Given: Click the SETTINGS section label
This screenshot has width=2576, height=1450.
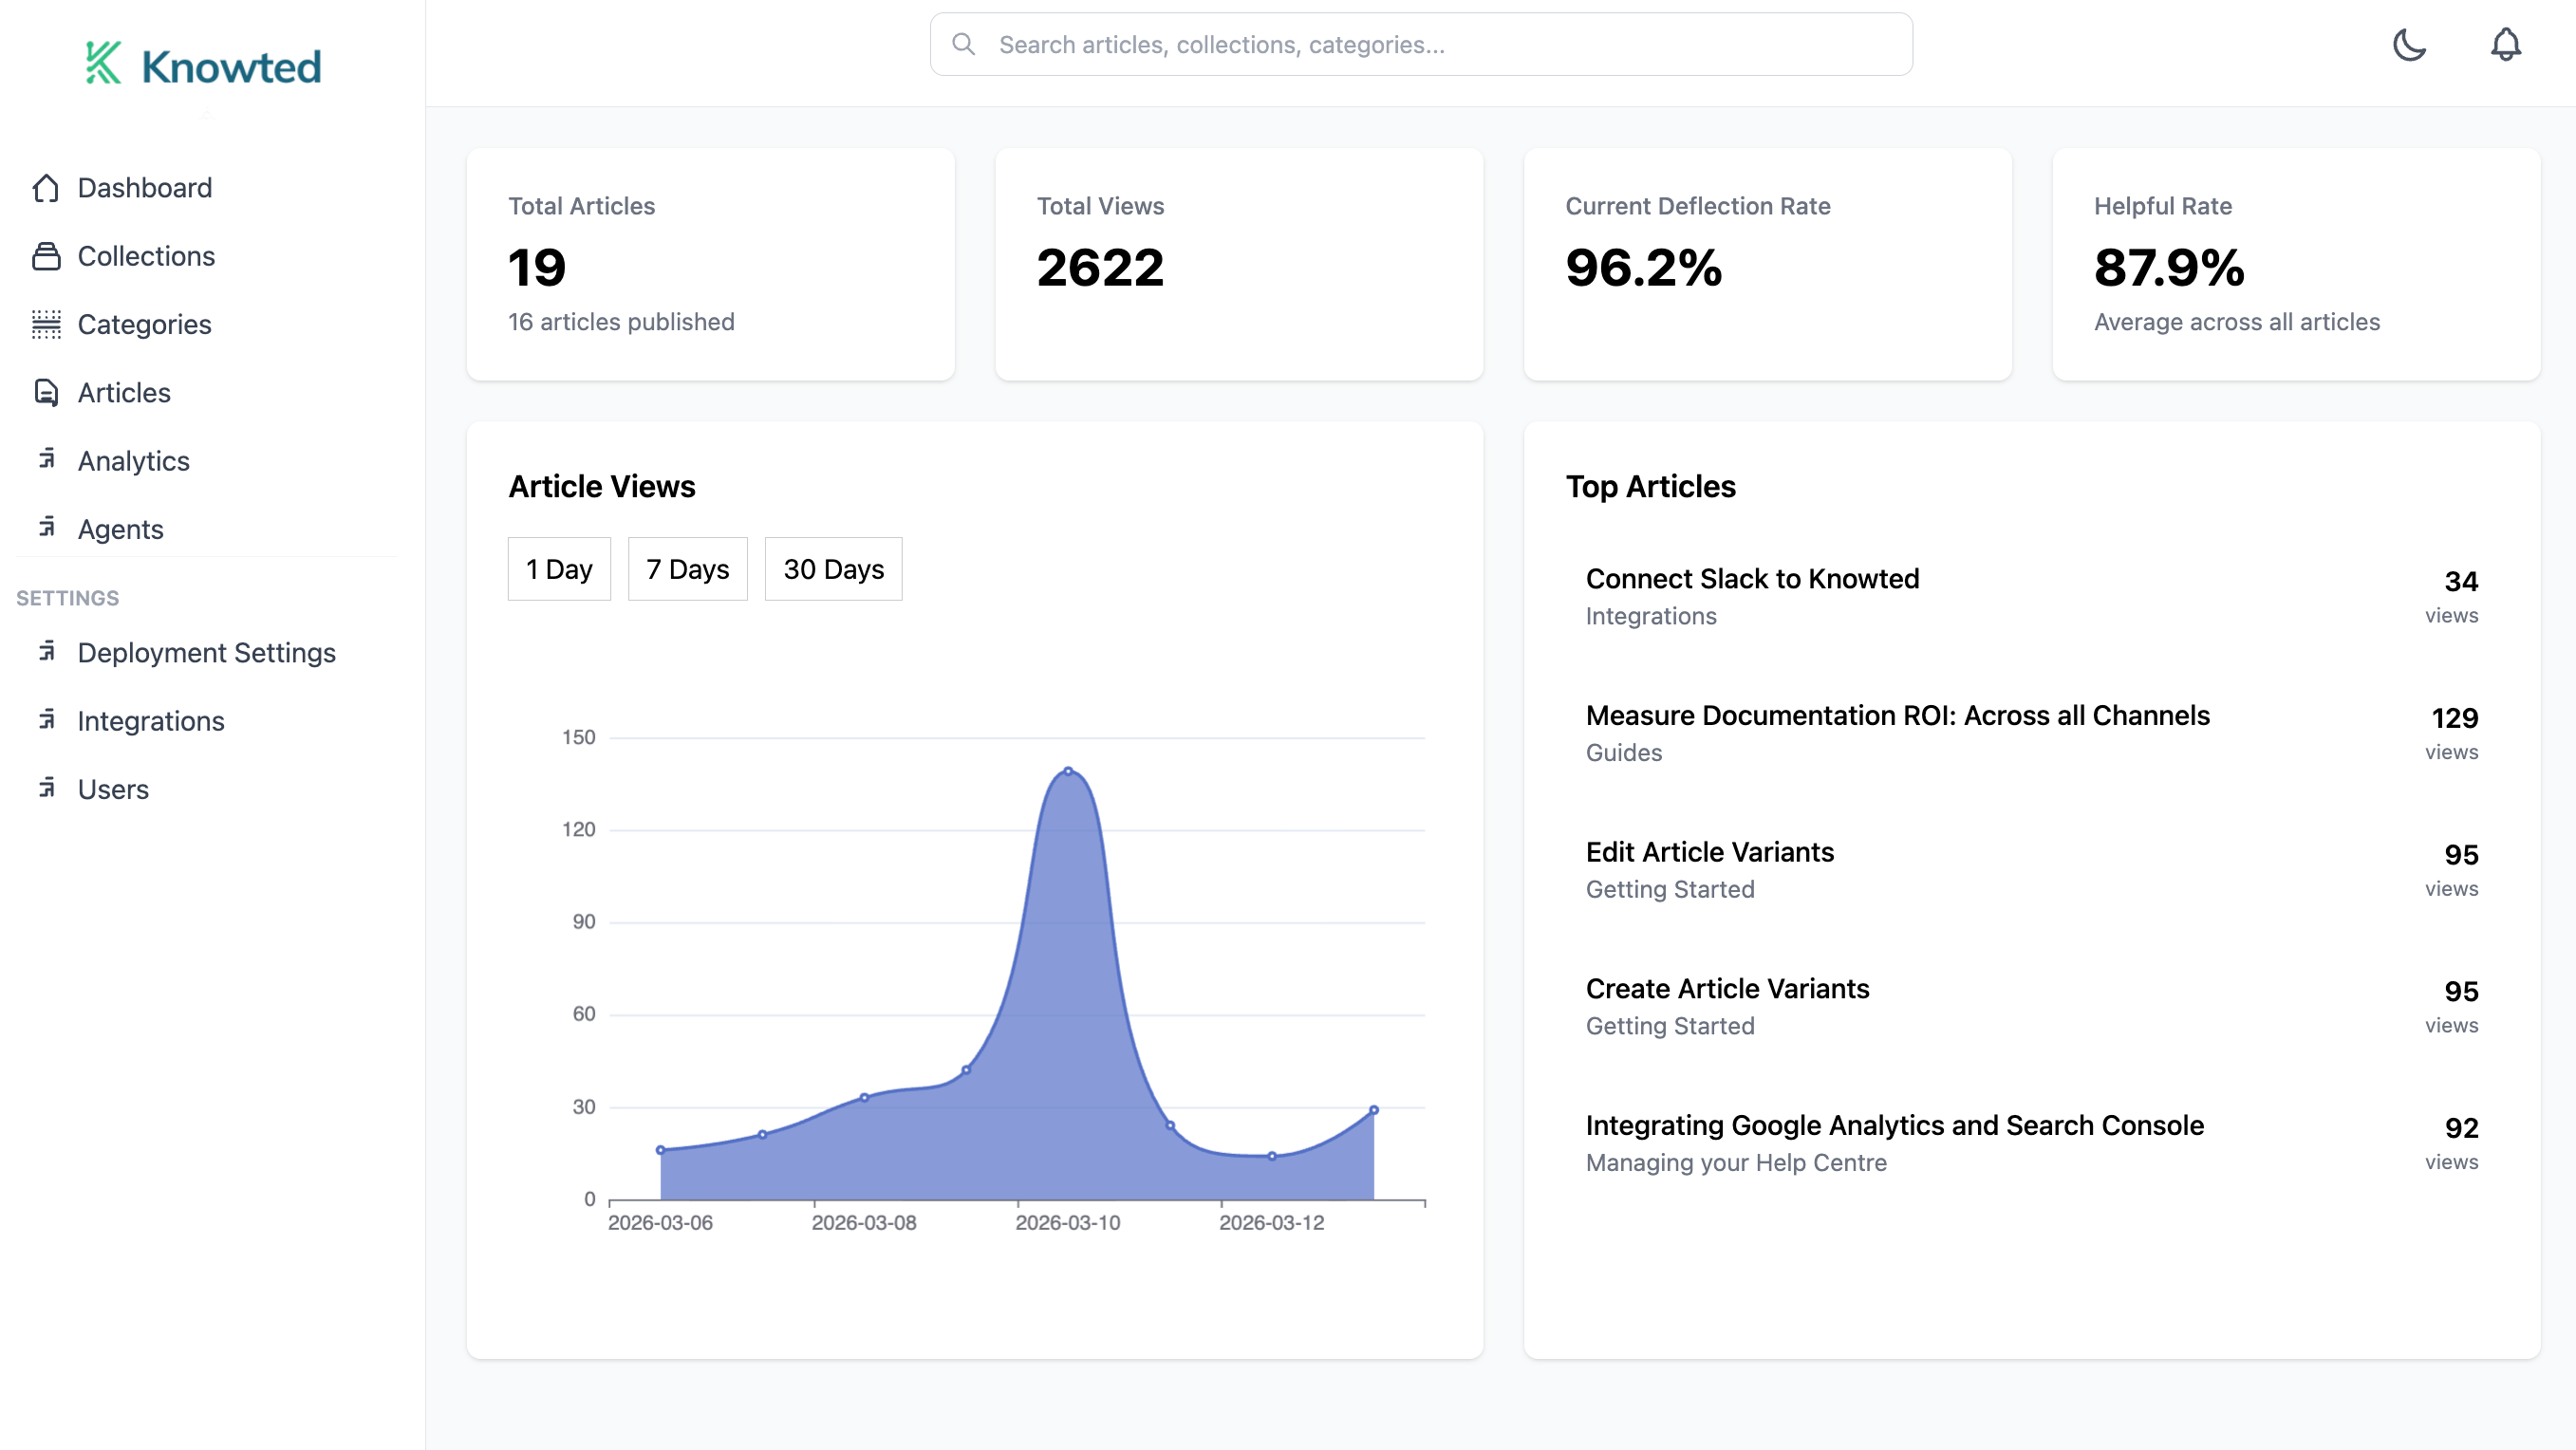Looking at the screenshot, I should click(67, 598).
